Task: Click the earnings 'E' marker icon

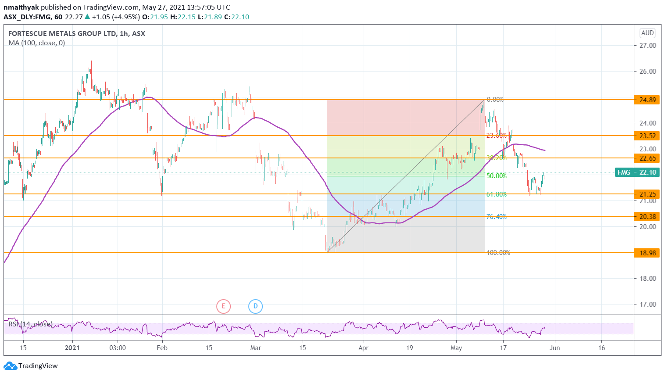Action: [x=223, y=306]
